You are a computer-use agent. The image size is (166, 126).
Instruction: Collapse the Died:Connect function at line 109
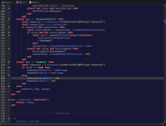(9, 35)
